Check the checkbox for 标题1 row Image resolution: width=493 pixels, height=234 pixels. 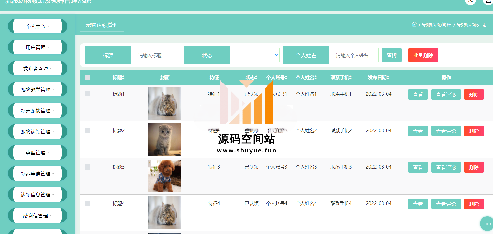tap(87, 94)
